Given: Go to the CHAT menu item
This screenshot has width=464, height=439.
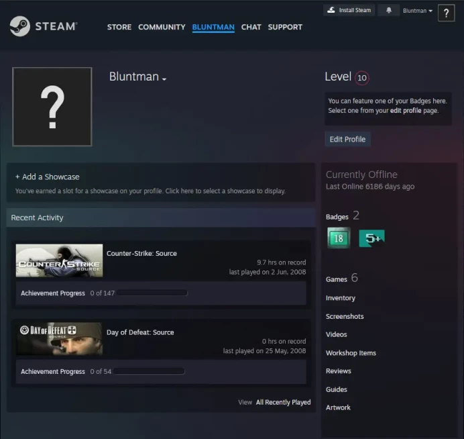Looking at the screenshot, I should point(251,27).
